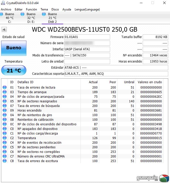Click status orb for sectores pendientes
This screenshot has height=183, width=170.
point(5,147)
